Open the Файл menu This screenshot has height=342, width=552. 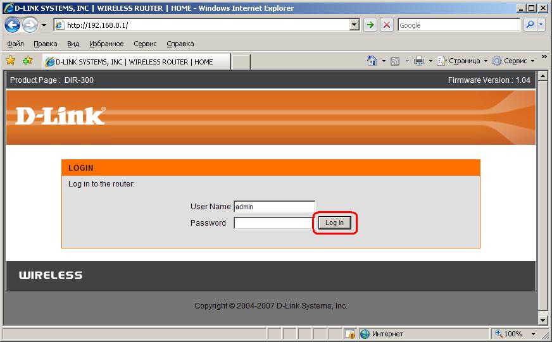click(x=16, y=44)
